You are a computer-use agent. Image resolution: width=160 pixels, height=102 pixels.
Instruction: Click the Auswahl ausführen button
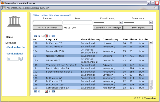tap(48, 28)
